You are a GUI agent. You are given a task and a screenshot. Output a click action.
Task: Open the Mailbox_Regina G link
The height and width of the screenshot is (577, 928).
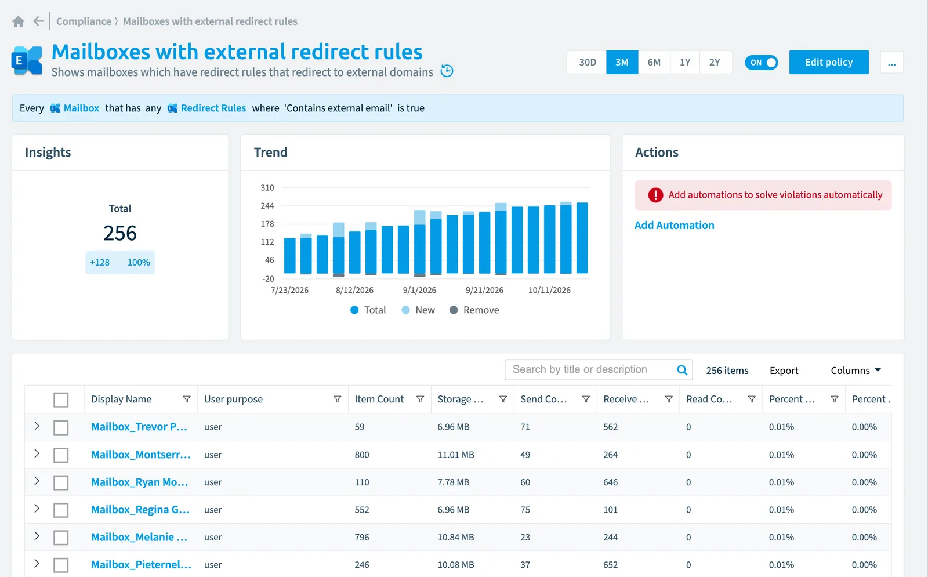point(140,510)
